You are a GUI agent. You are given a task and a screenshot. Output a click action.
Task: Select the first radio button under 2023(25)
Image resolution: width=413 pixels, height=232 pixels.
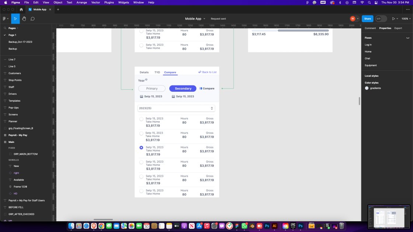tap(141, 119)
